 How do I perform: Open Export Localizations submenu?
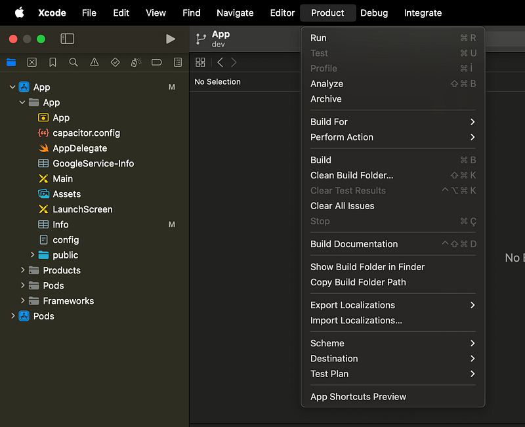[392, 305]
